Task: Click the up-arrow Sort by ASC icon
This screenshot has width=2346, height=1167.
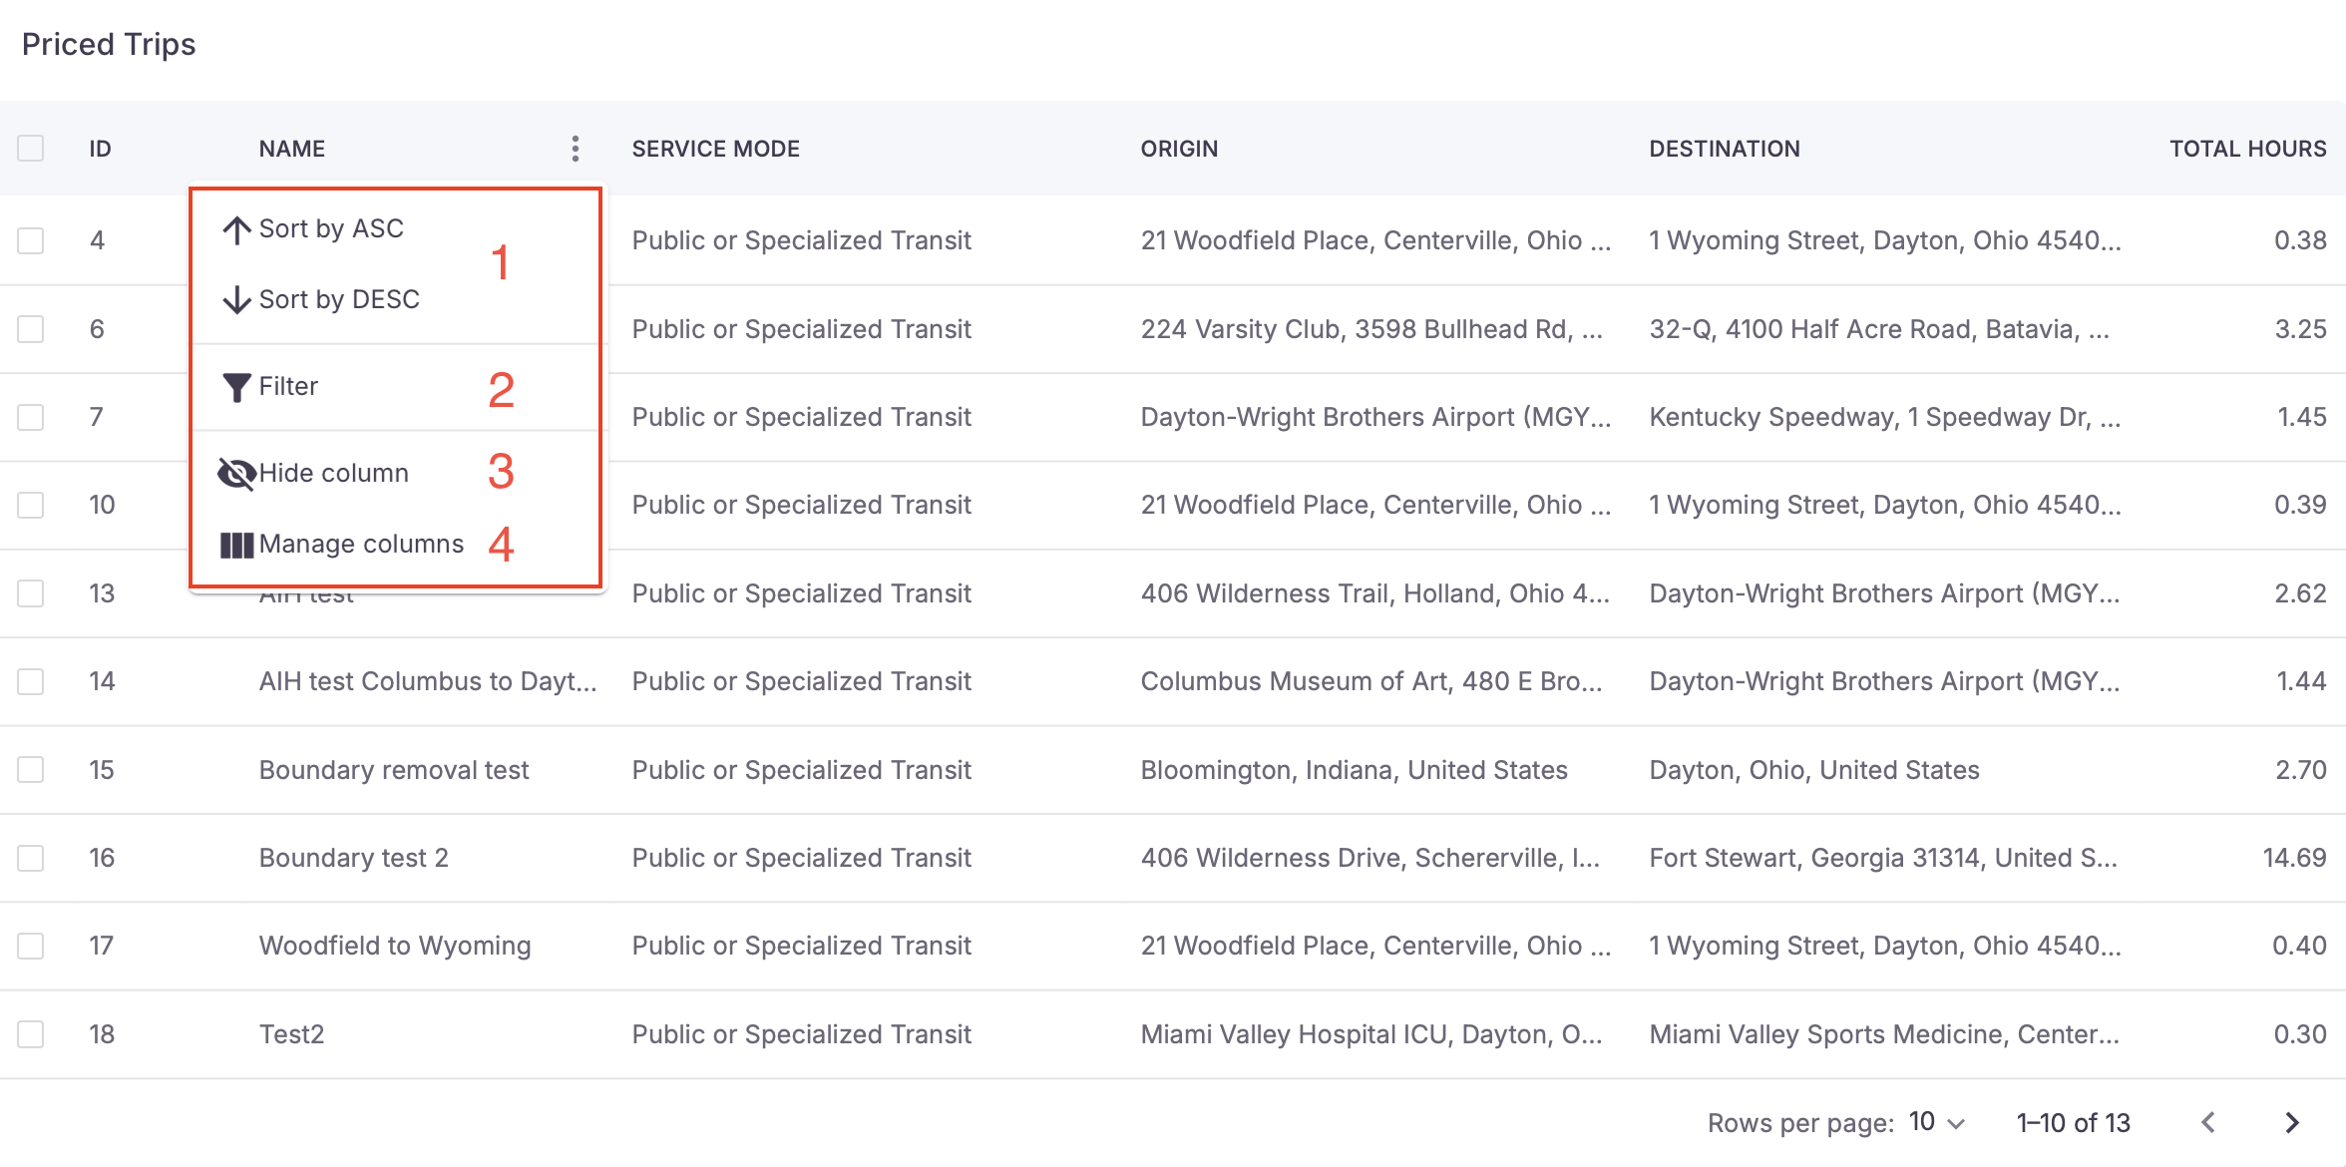Action: click(x=236, y=229)
